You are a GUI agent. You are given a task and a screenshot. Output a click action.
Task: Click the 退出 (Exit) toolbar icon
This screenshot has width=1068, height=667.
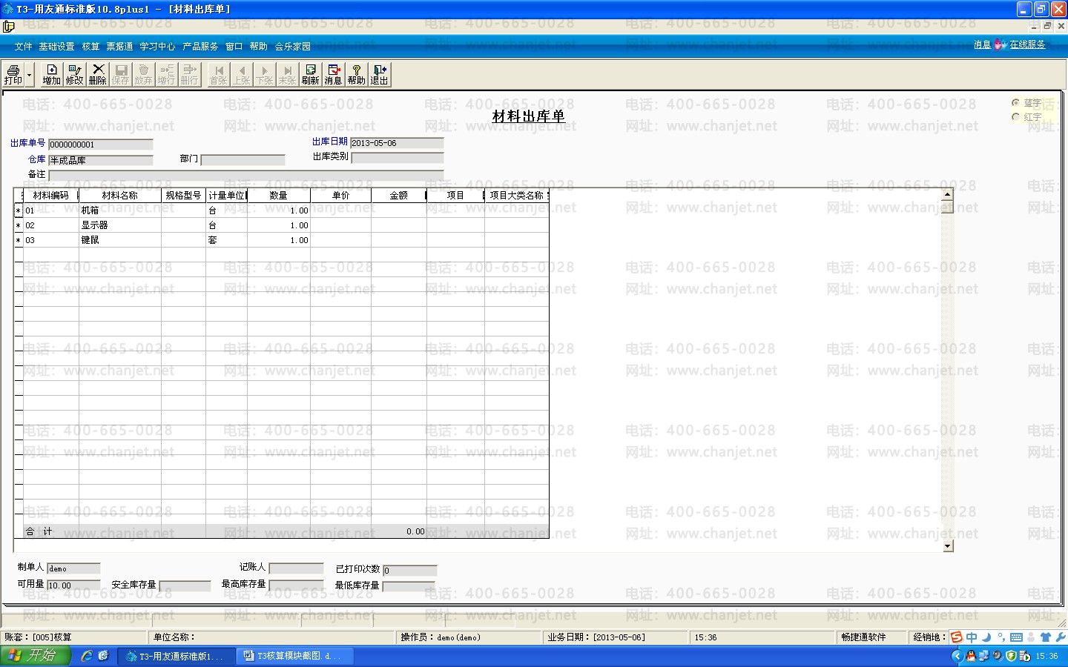pyautogui.click(x=379, y=75)
